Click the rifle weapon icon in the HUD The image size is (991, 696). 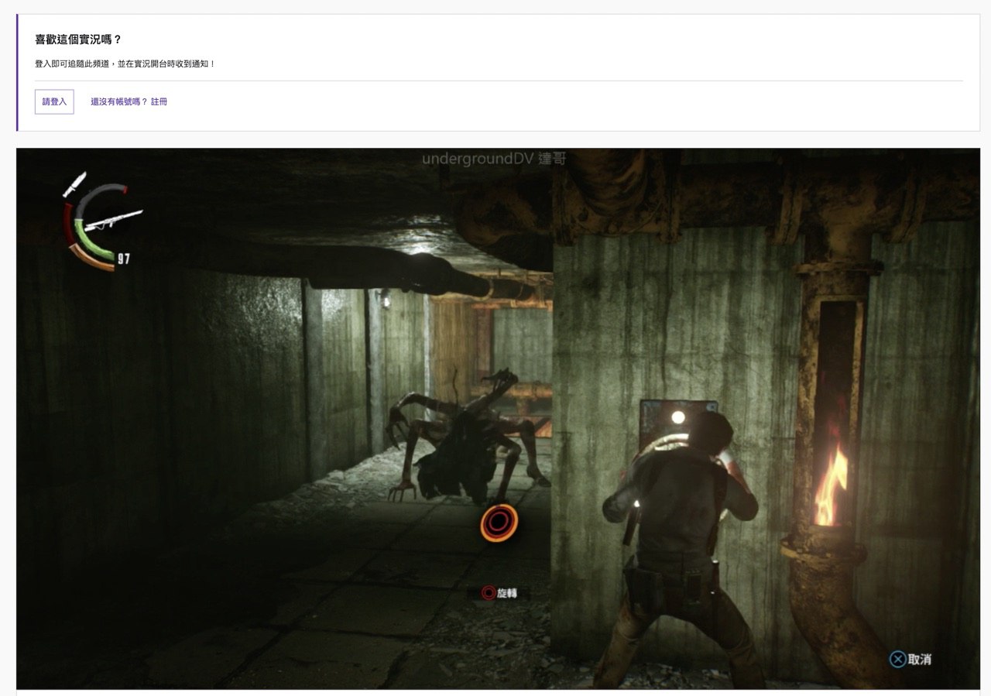click(113, 220)
